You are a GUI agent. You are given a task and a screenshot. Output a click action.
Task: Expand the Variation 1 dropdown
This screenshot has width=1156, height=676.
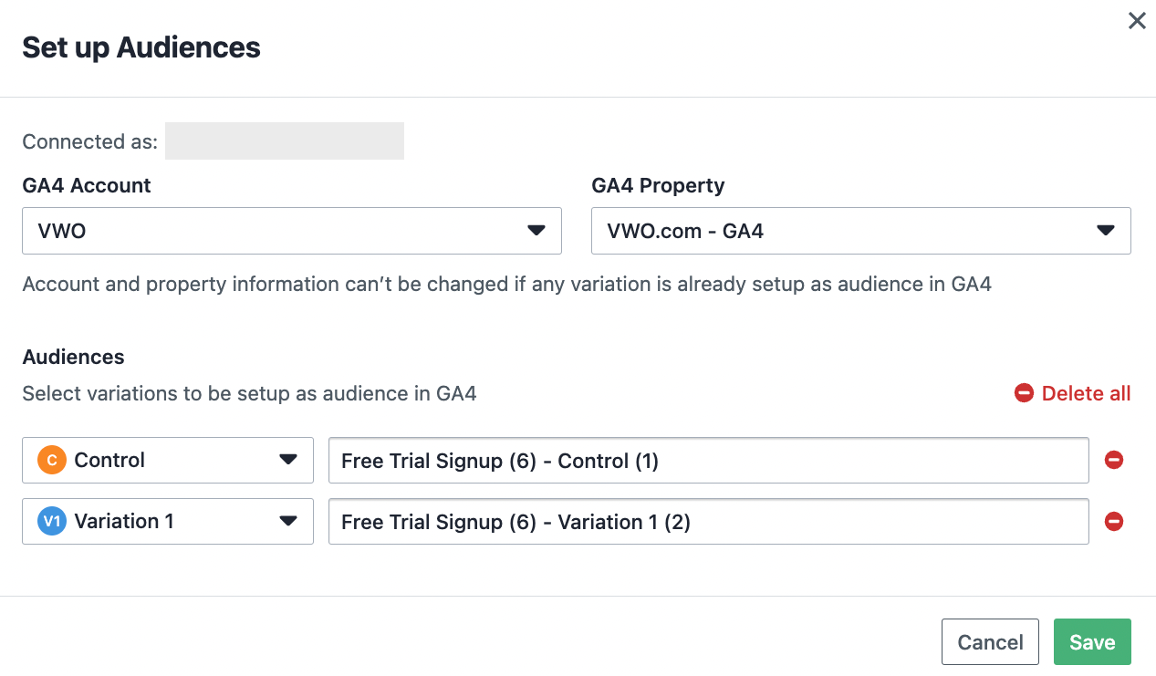[288, 522]
